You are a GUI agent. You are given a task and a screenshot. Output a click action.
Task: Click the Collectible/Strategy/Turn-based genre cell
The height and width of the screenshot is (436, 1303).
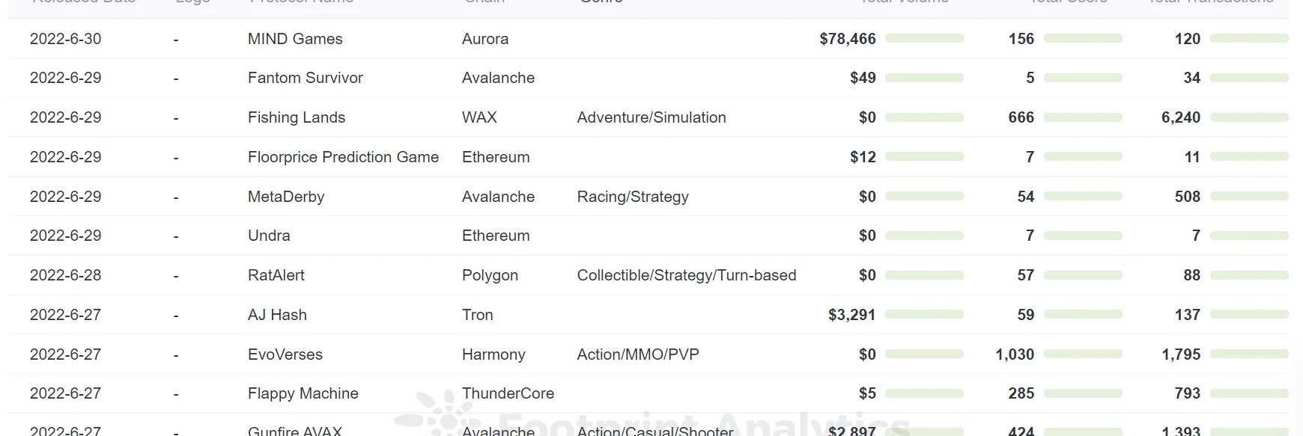686,275
